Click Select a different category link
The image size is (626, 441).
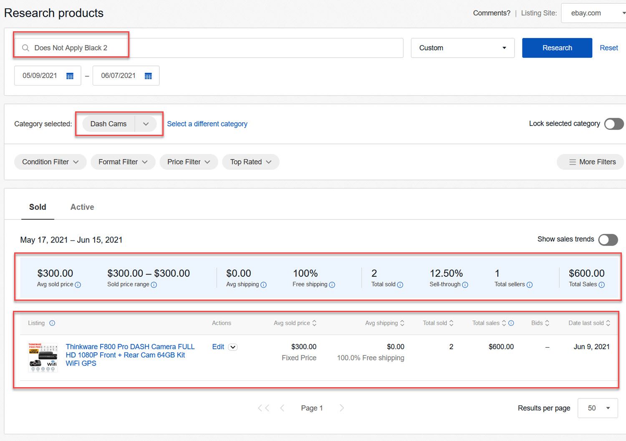[x=207, y=124]
